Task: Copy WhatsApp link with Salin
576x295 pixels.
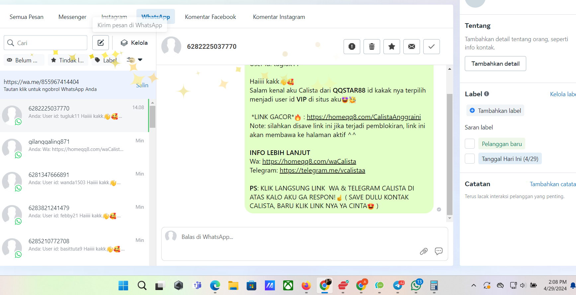Action: 142,85
